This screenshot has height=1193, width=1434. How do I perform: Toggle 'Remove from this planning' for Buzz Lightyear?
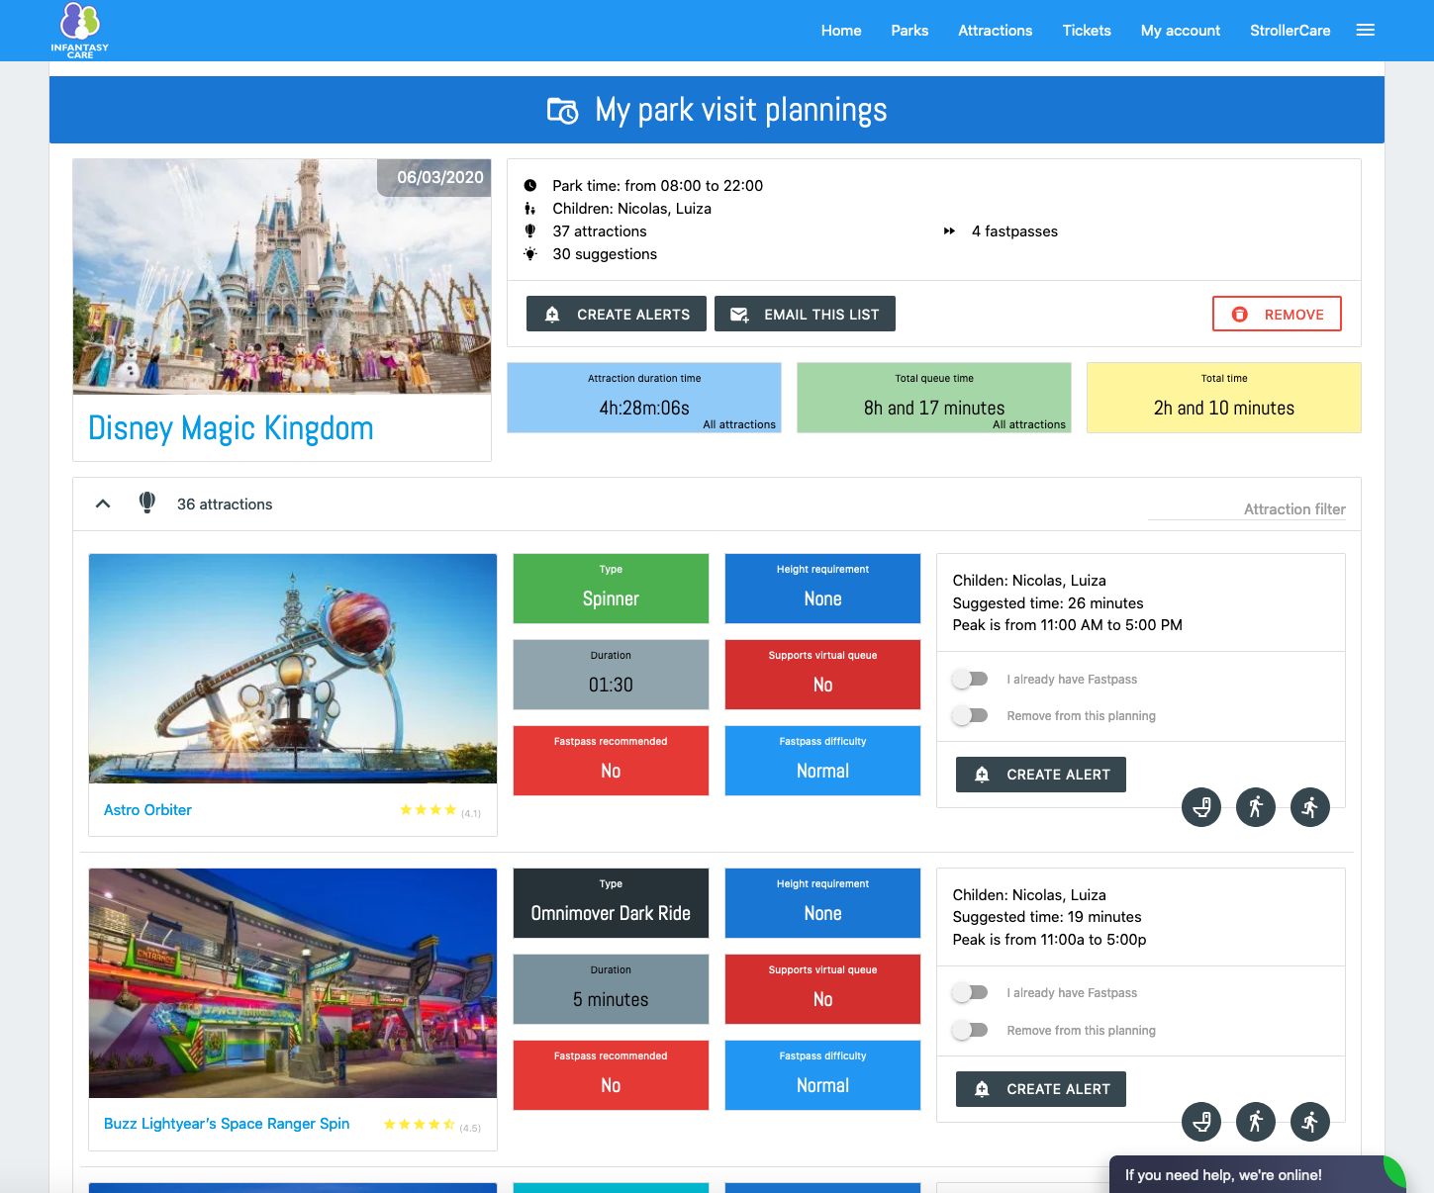tap(970, 1031)
